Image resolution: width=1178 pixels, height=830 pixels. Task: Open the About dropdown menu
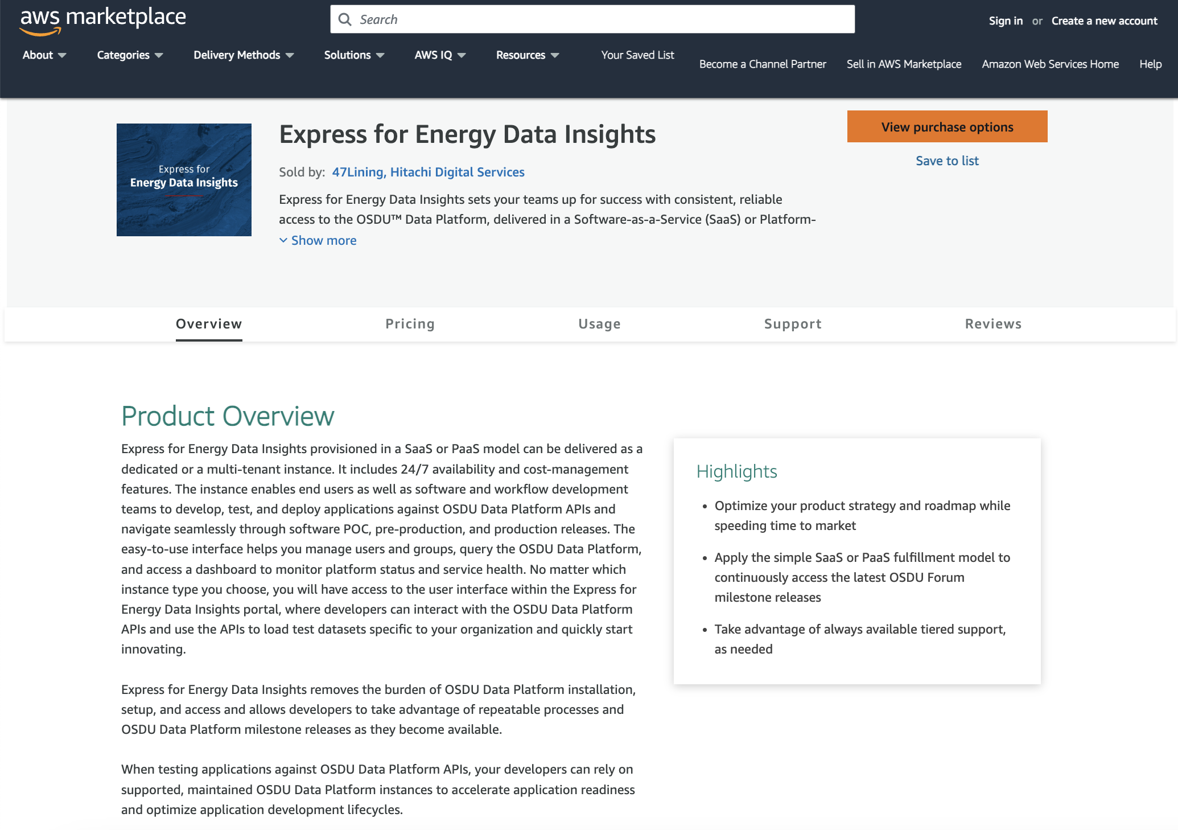44,55
